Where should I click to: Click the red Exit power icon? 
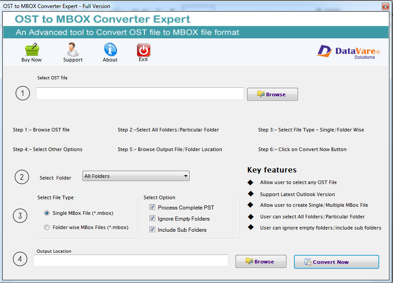point(143,50)
